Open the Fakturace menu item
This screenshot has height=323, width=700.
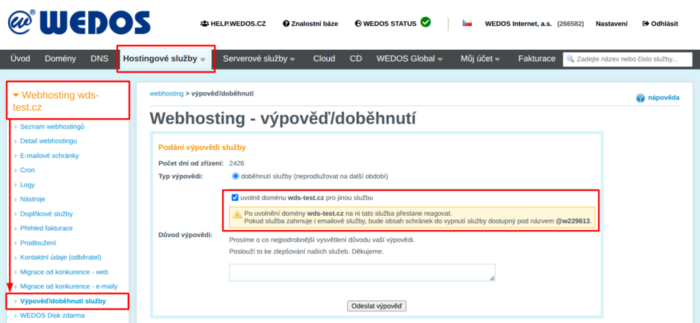[537, 59]
